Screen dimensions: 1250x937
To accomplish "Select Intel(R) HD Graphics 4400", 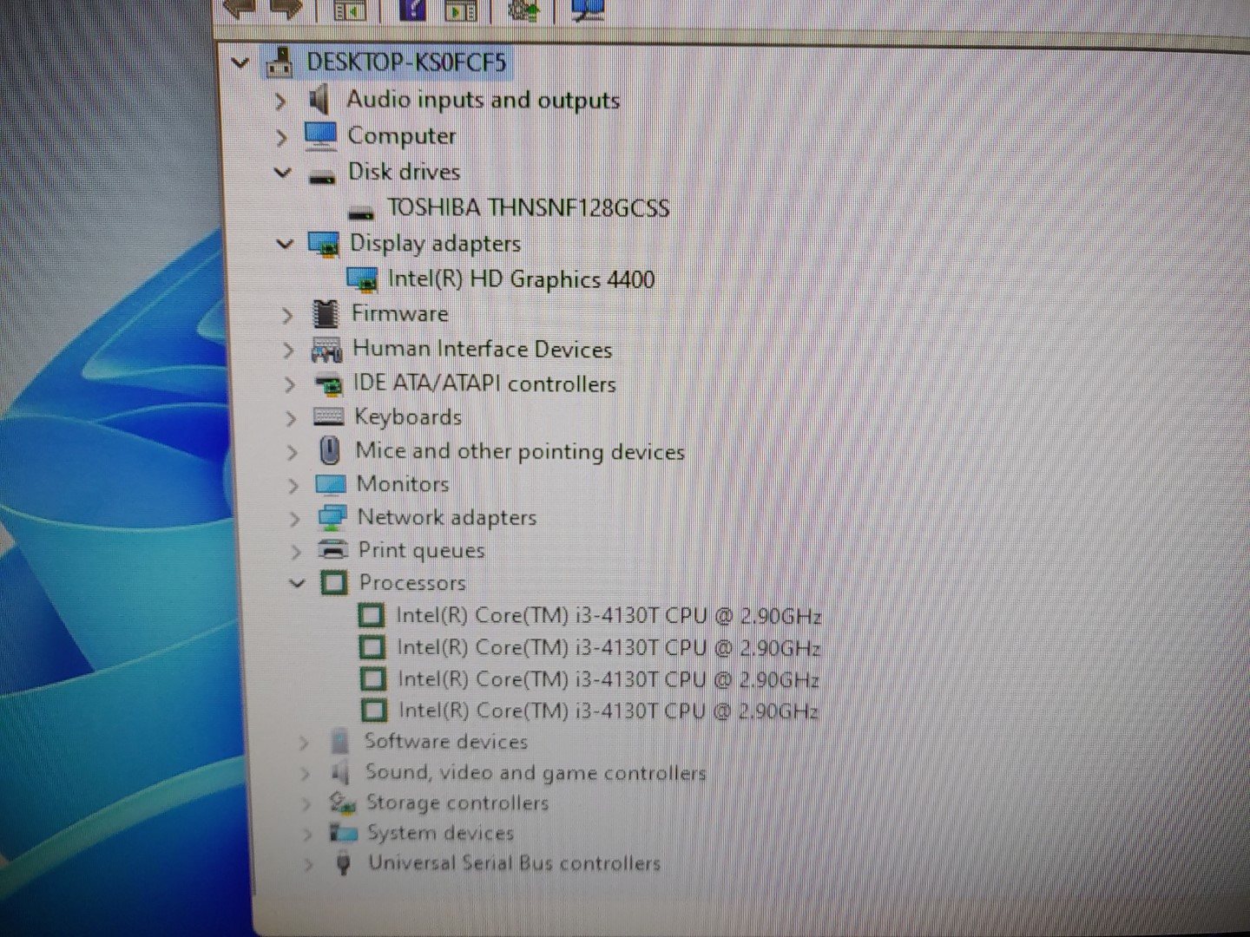I will (521, 279).
